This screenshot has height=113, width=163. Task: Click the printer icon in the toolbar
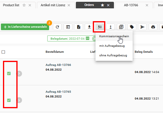click(x=153, y=27)
